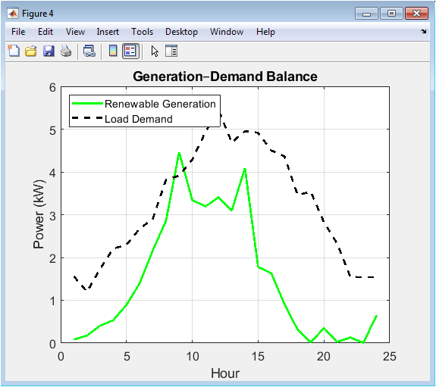Select the Renewable Generation legend entry
This screenshot has width=436, height=387.
click(x=160, y=104)
